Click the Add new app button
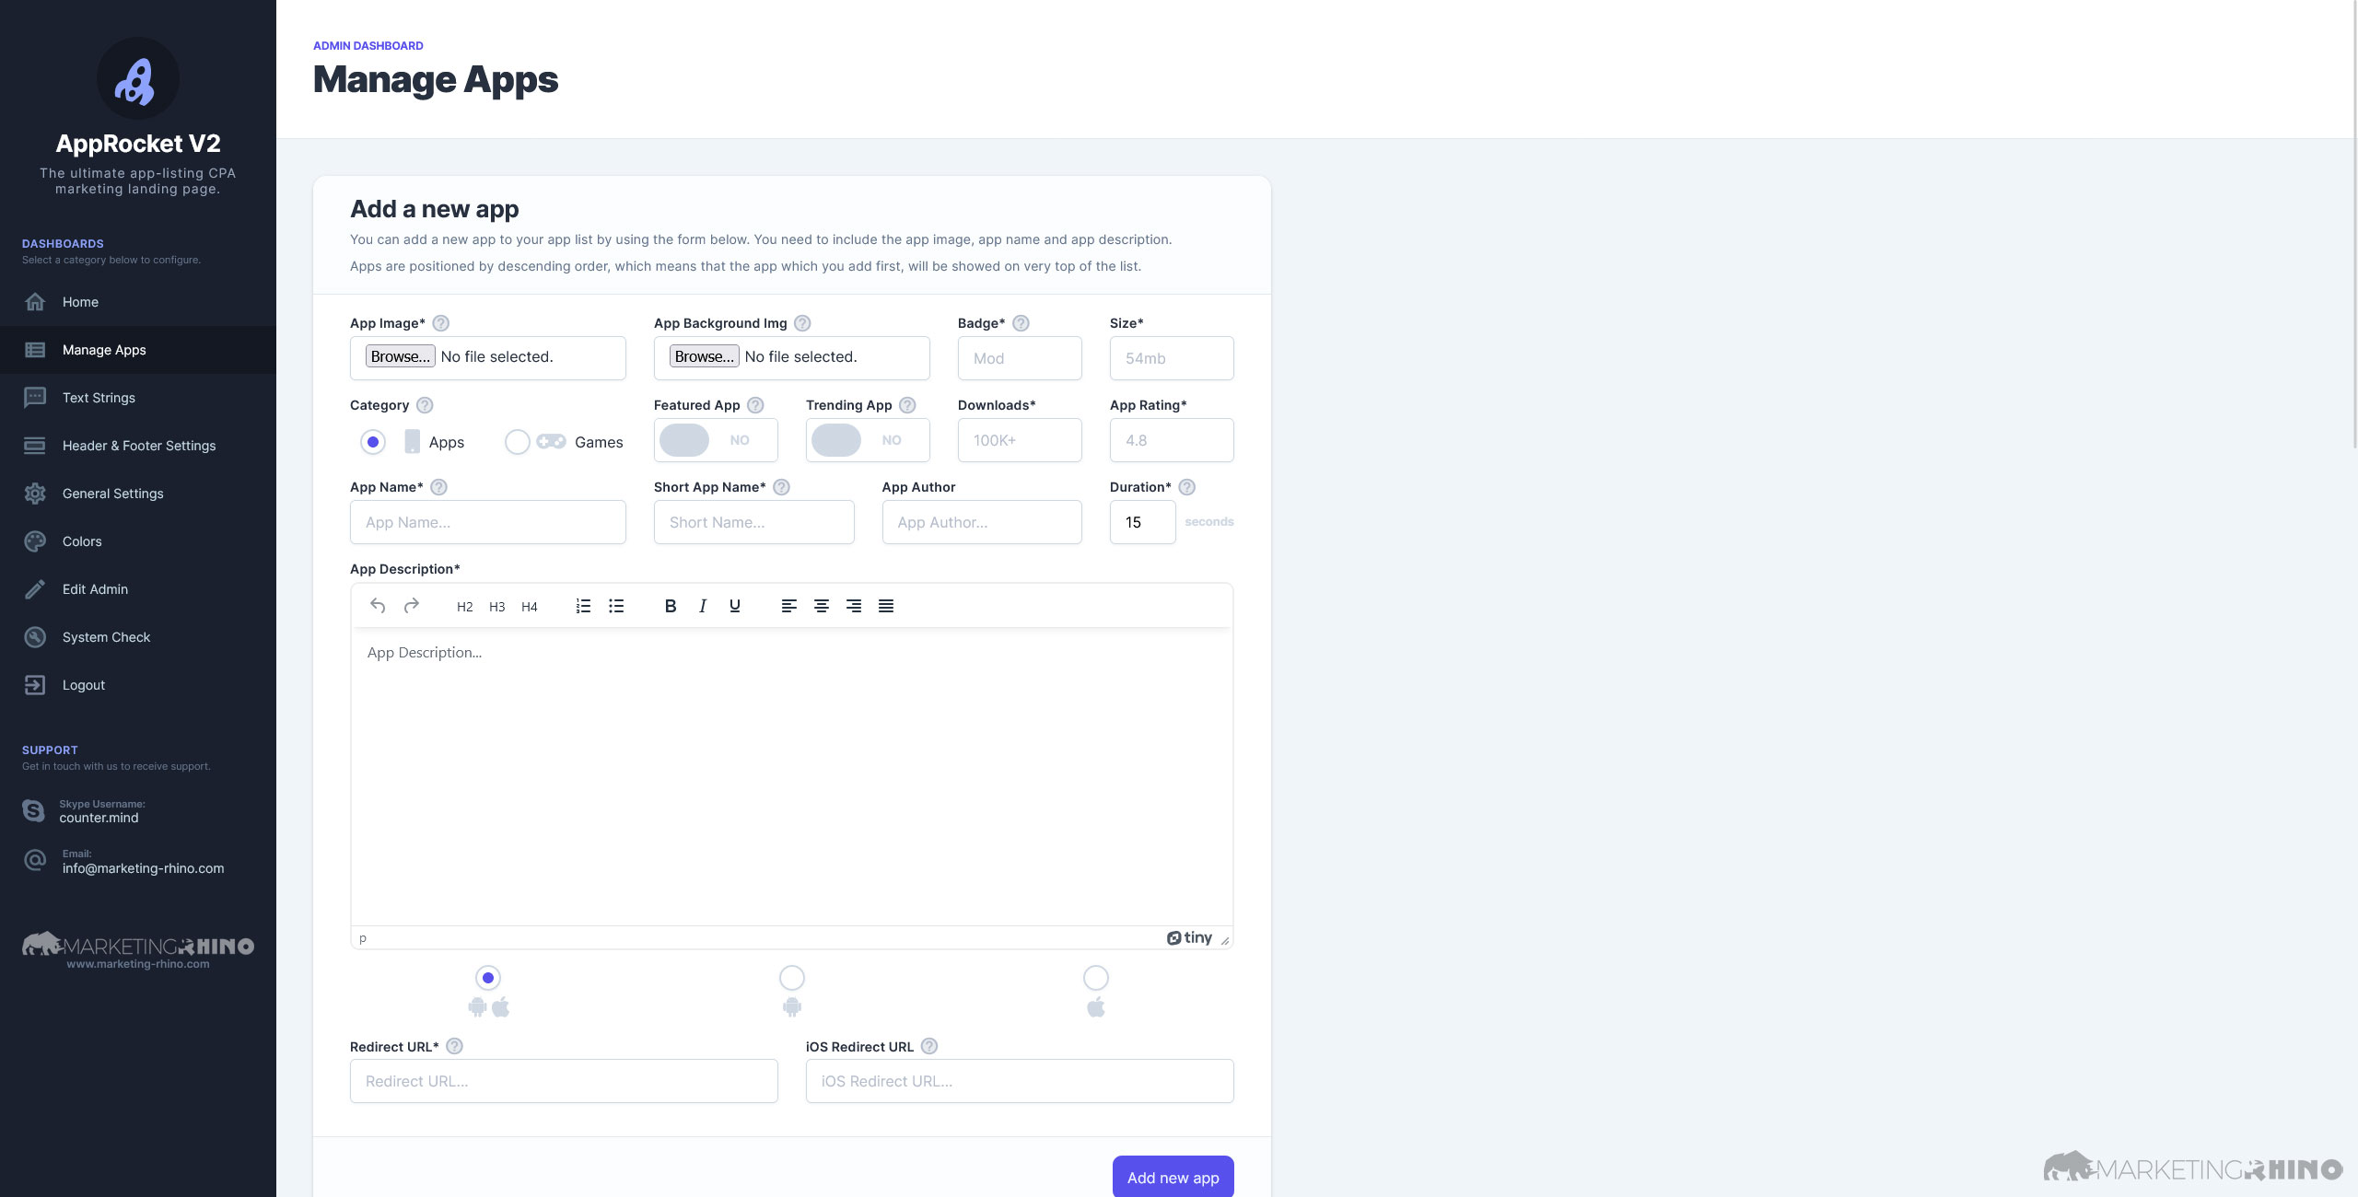Screen dimensions: 2358x1197 (1173, 1177)
